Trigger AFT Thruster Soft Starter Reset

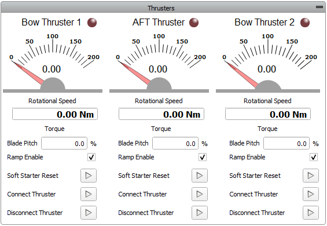pos(200,176)
